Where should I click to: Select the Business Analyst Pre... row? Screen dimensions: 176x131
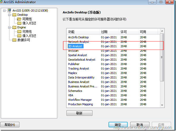coord(113,86)
